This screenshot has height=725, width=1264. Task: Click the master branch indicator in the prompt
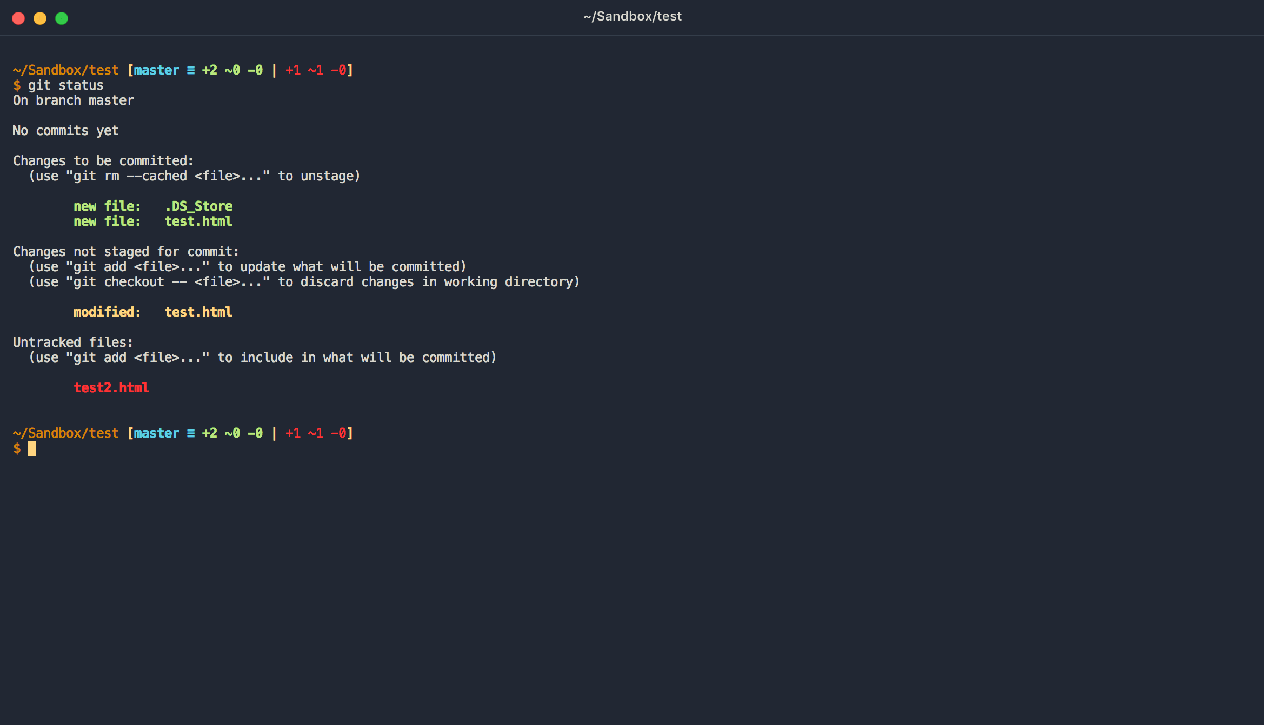tap(156, 70)
